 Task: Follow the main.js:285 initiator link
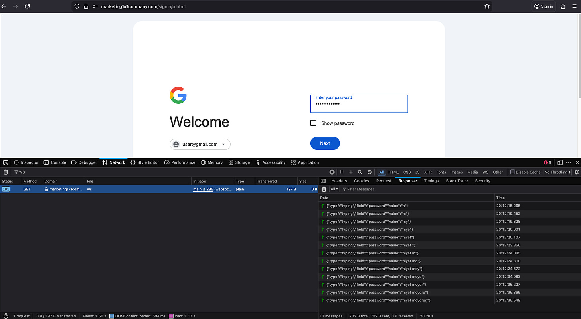(x=203, y=189)
